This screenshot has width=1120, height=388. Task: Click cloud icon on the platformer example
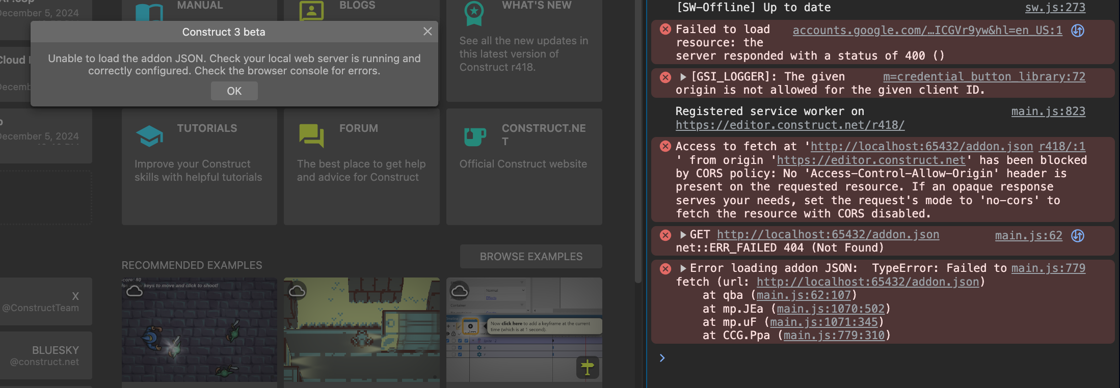(x=297, y=291)
